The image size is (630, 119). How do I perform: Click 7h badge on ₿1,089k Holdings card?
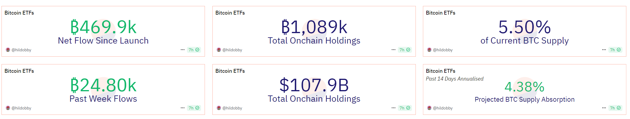(x=405, y=50)
